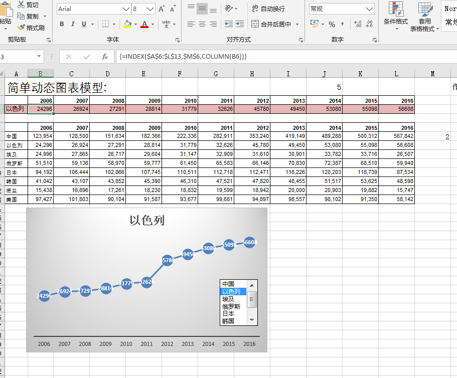Click the insert function fx icon
This screenshot has width=457, height=378.
(105, 57)
